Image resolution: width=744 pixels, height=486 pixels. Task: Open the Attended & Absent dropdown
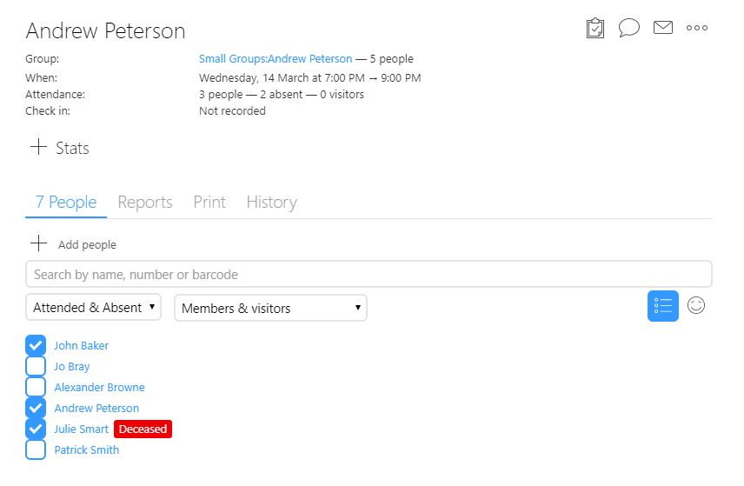pos(94,308)
